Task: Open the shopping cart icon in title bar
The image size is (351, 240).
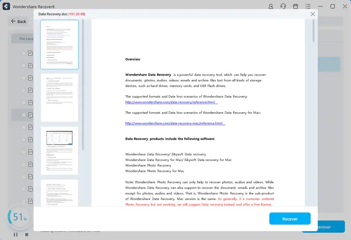Action: click(295, 7)
